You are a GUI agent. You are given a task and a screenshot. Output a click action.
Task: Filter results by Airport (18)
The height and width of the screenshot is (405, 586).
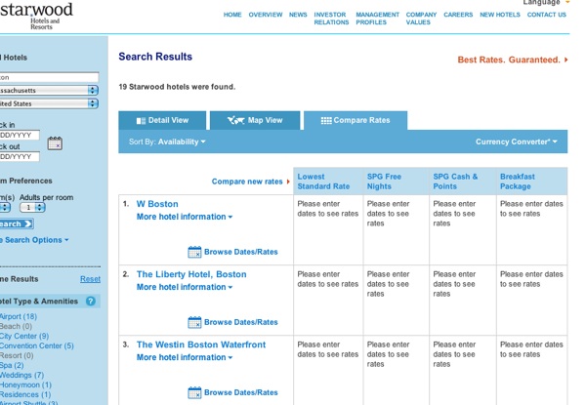[19, 316]
